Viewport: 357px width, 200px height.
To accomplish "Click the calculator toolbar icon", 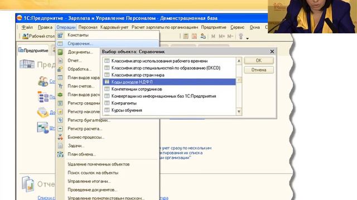I will (186, 36).
